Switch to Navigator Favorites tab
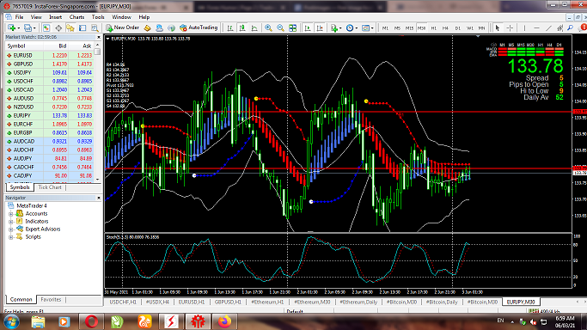This screenshot has width=587, height=330. coord(51,299)
